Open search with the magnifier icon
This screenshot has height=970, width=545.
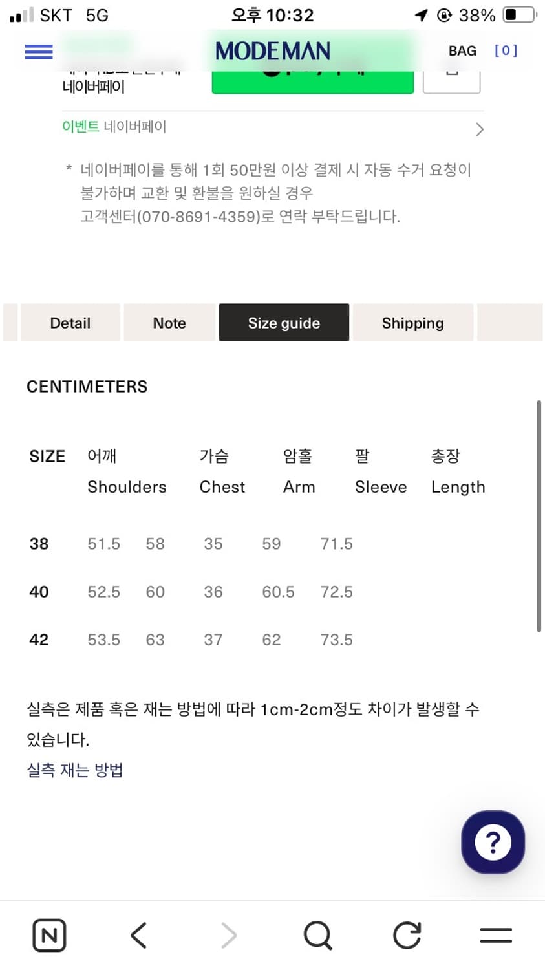coord(317,935)
